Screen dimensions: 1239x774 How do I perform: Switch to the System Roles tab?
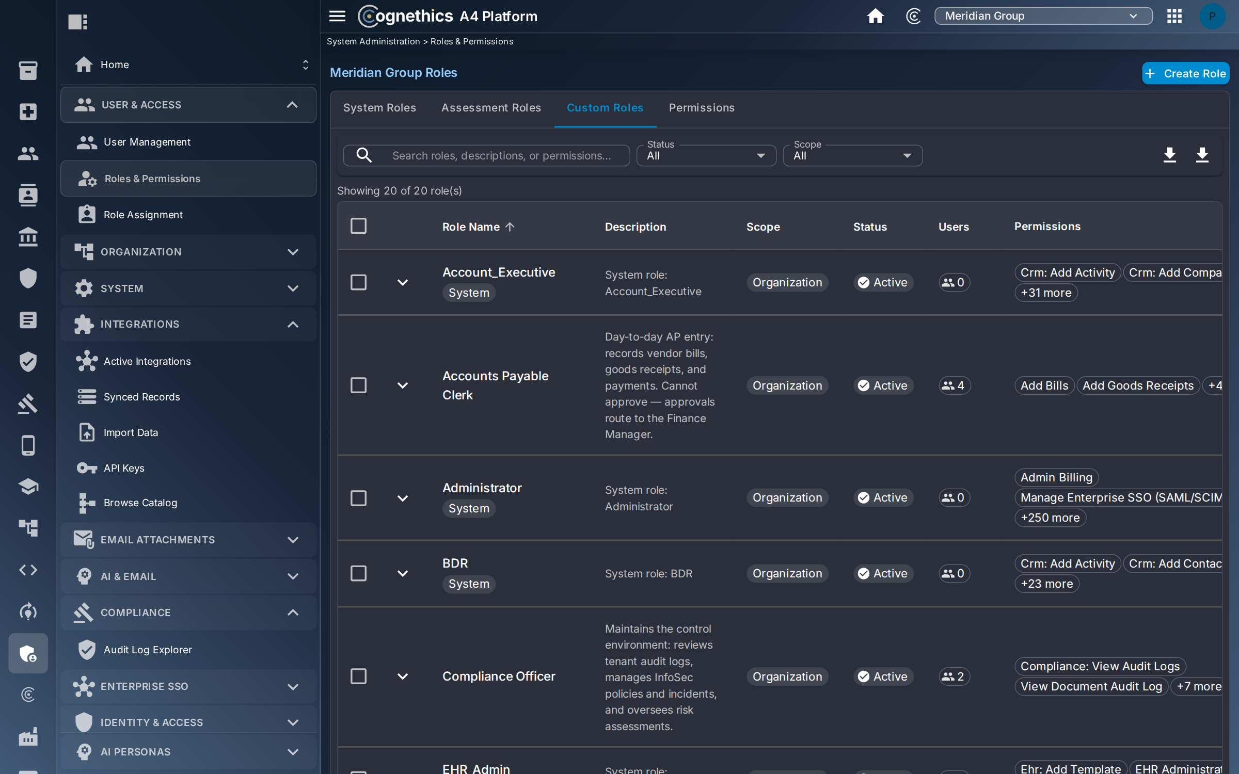379,108
